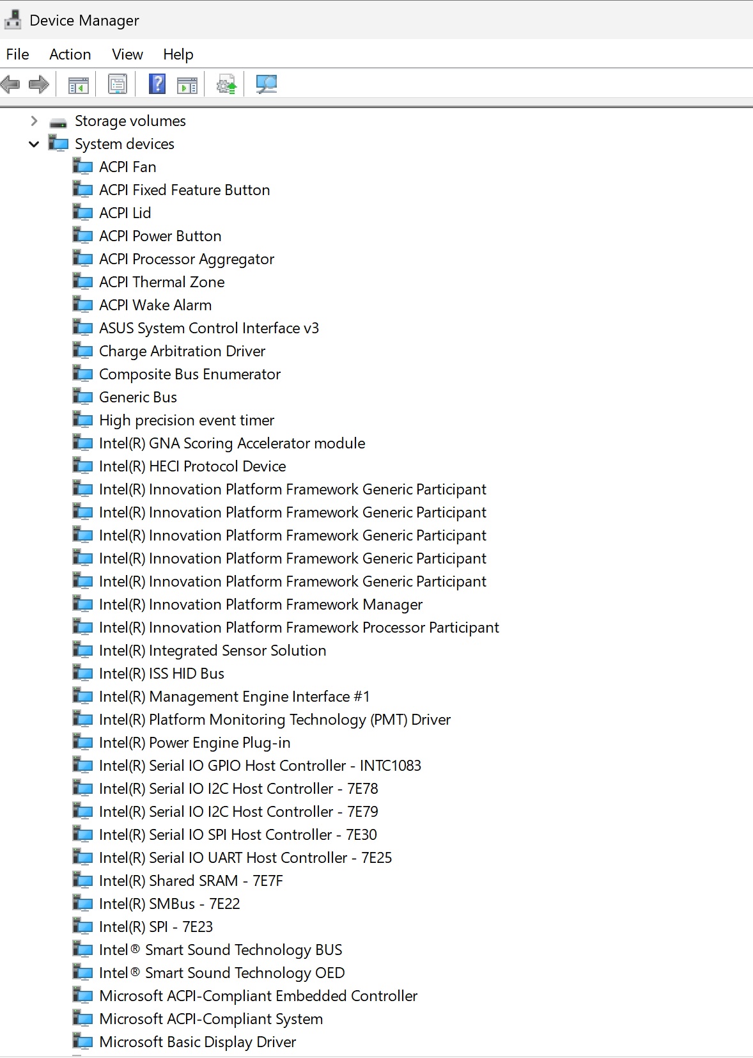The height and width of the screenshot is (1058, 753).
Task: Click the Forward arrow toolbar icon
Action: click(39, 84)
